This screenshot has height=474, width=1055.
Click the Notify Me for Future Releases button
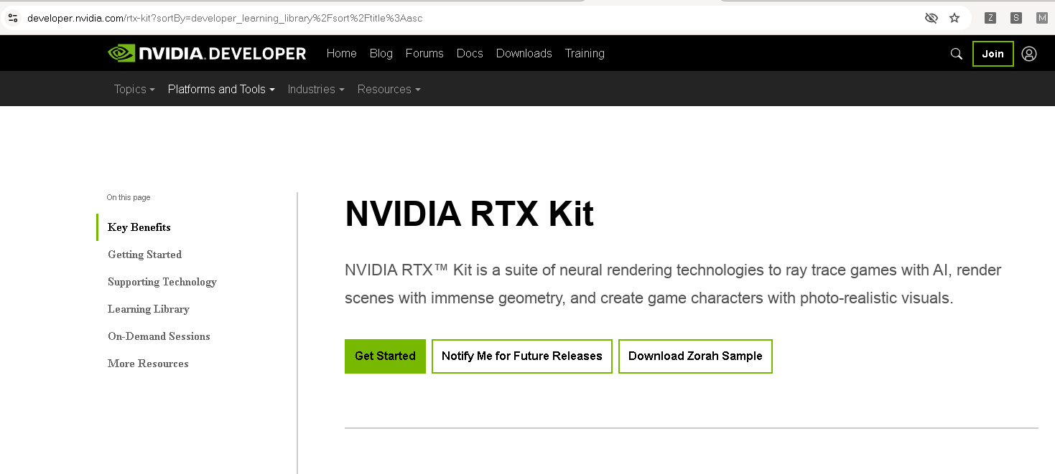point(521,356)
